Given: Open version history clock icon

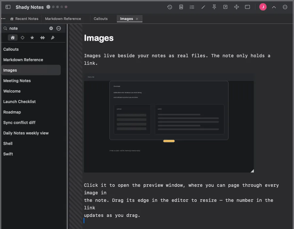Looking at the screenshot, I should point(170,7).
